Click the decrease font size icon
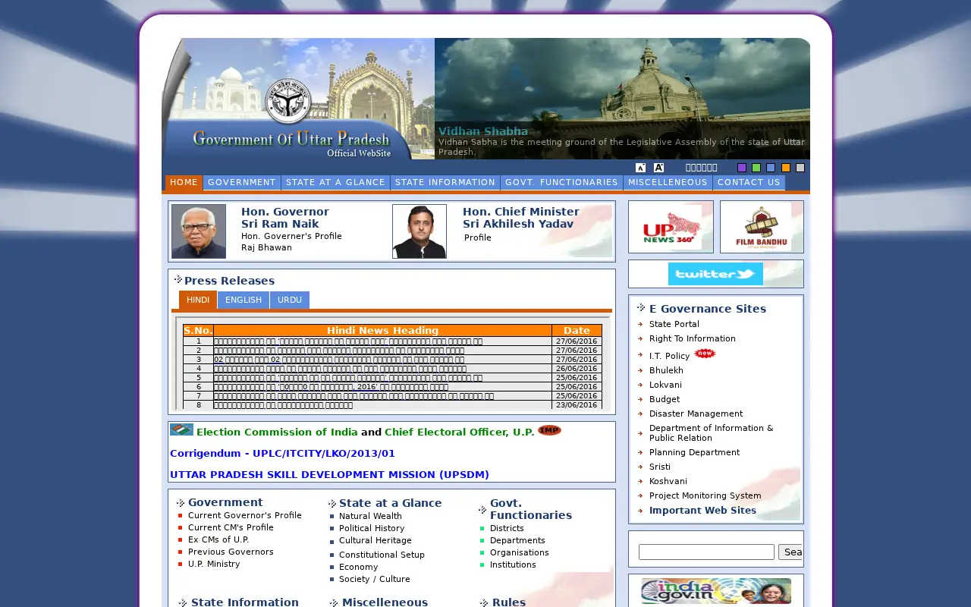This screenshot has width=971, height=607. click(640, 168)
